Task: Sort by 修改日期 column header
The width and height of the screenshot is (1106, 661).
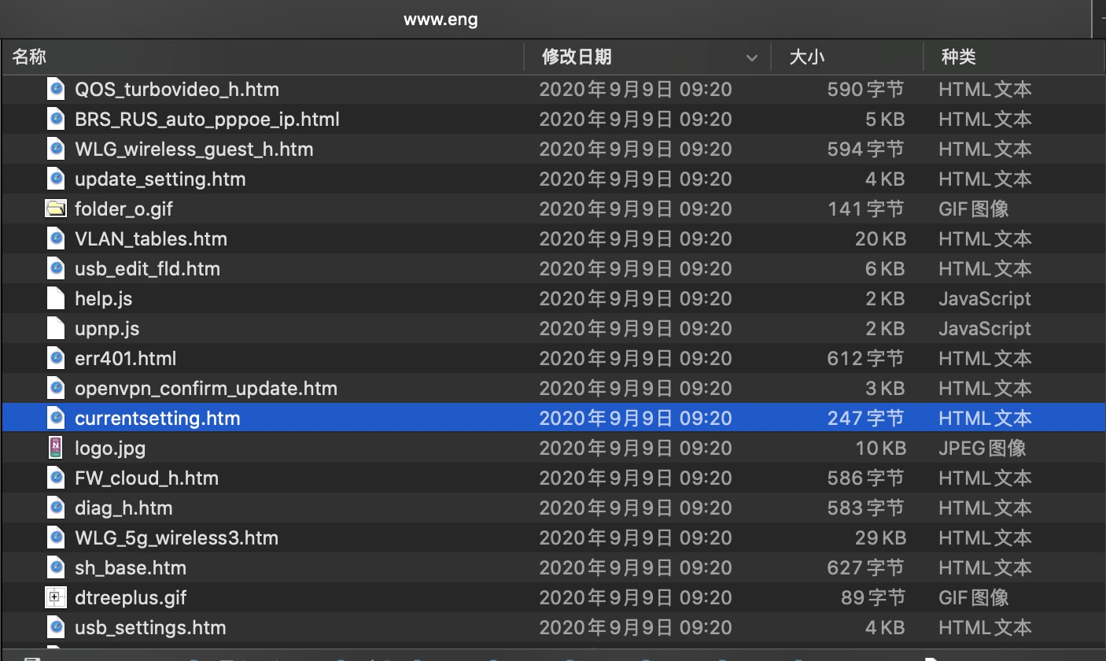Action: 577,57
